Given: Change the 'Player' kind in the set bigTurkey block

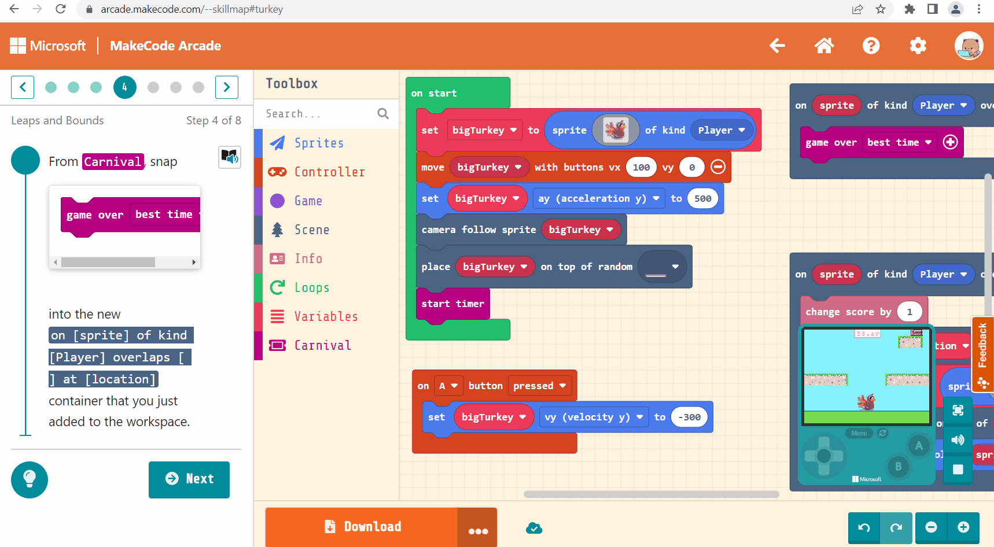Looking at the screenshot, I should [721, 130].
